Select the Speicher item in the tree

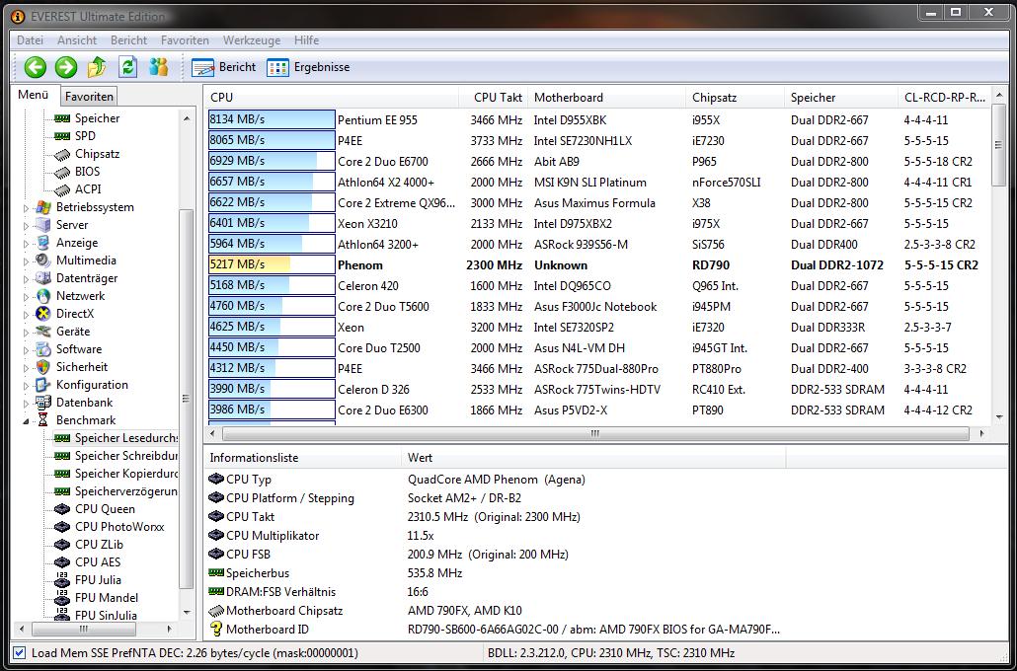(97, 118)
